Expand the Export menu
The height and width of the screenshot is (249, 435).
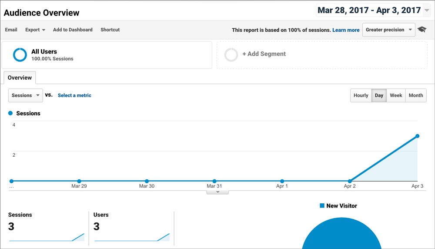click(35, 30)
